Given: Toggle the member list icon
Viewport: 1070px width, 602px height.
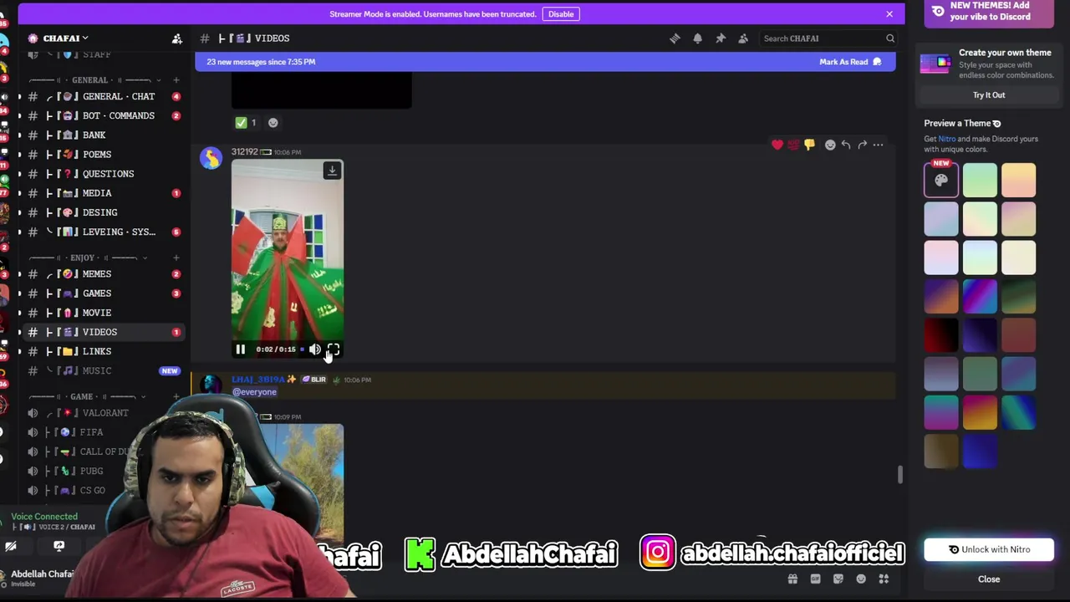Looking at the screenshot, I should coord(743,38).
